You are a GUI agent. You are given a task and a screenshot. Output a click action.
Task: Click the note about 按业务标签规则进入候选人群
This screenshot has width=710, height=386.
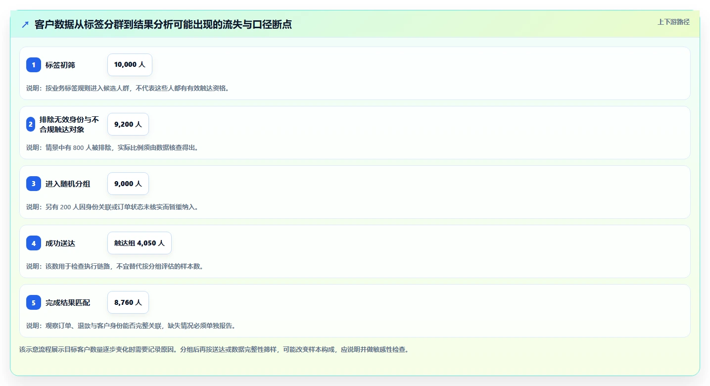pyautogui.click(x=128, y=88)
